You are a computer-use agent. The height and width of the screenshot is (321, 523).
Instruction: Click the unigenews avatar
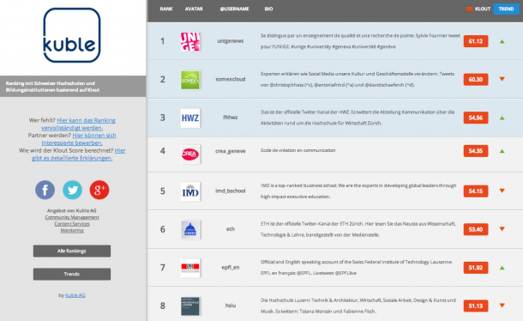(190, 41)
